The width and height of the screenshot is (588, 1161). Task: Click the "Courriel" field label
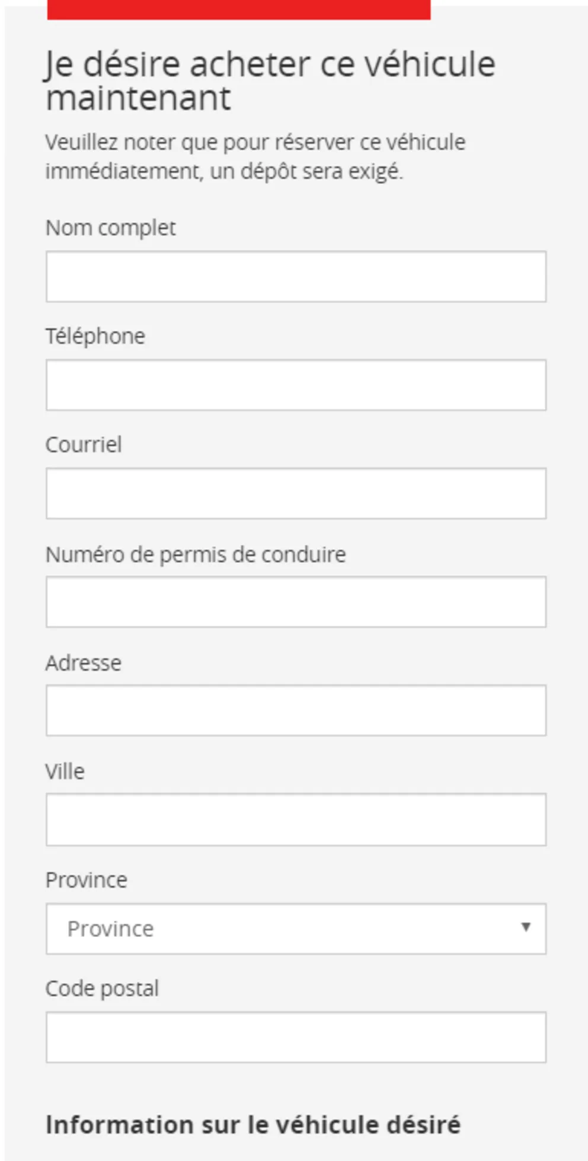84,445
